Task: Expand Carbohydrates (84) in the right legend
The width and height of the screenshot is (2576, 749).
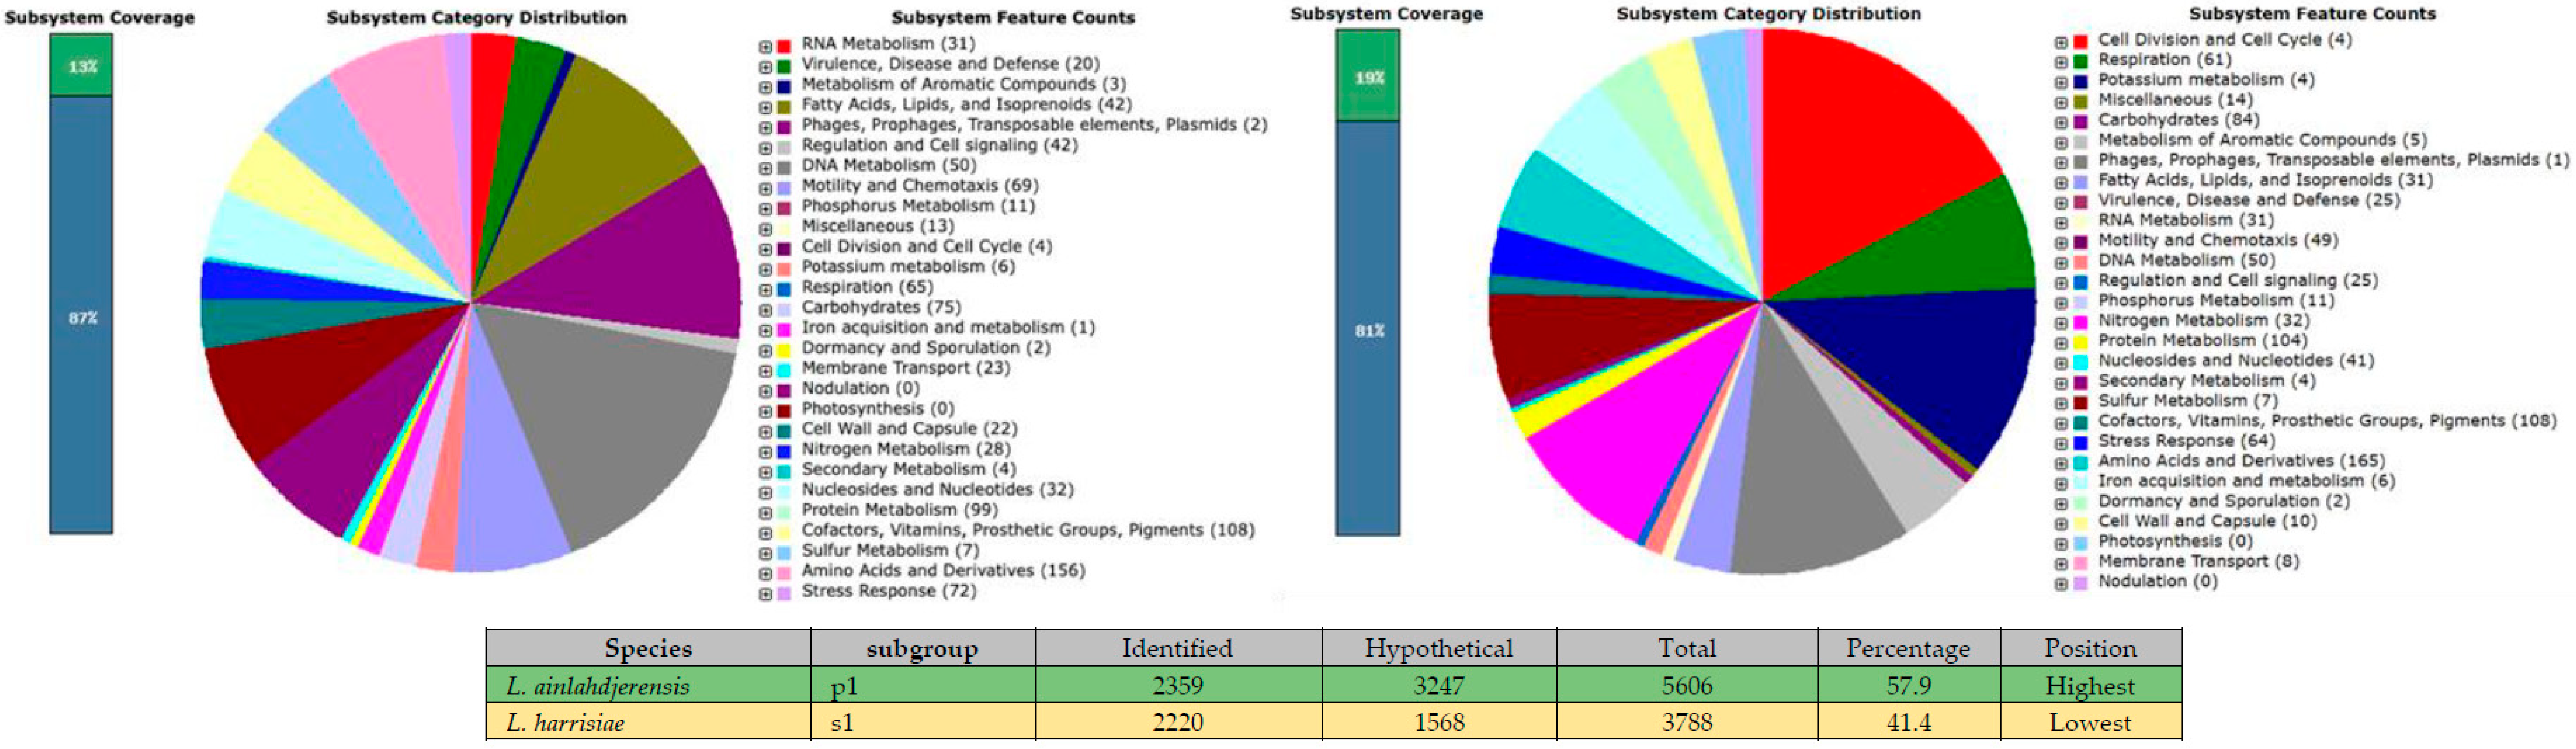Action: pos(2061,123)
